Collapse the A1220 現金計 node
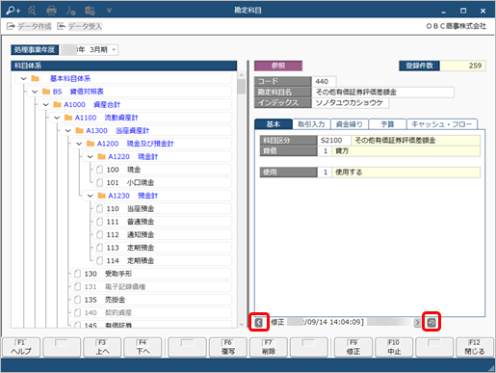Image resolution: width=496 pixels, height=373 pixels. pos(91,157)
